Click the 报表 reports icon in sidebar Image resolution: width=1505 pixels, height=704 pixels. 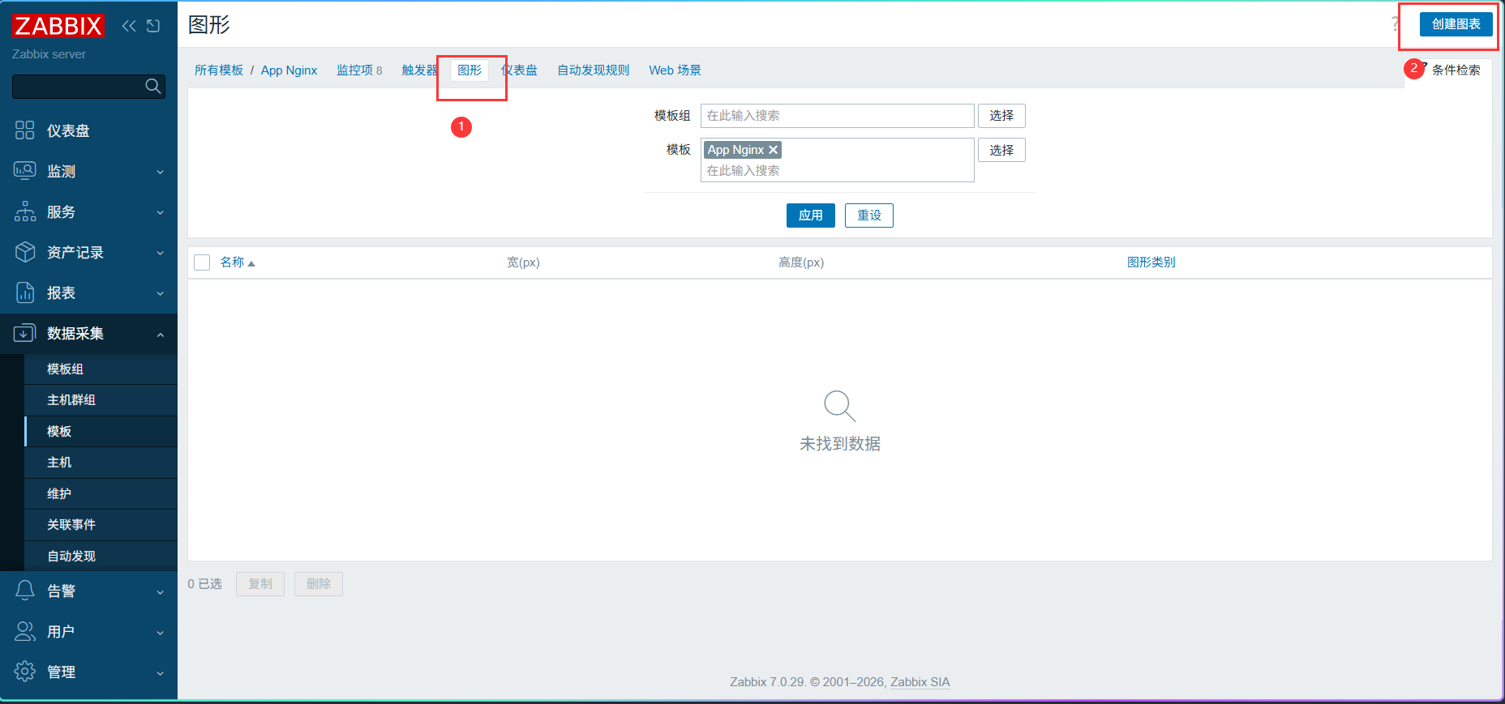tap(25, 292)
